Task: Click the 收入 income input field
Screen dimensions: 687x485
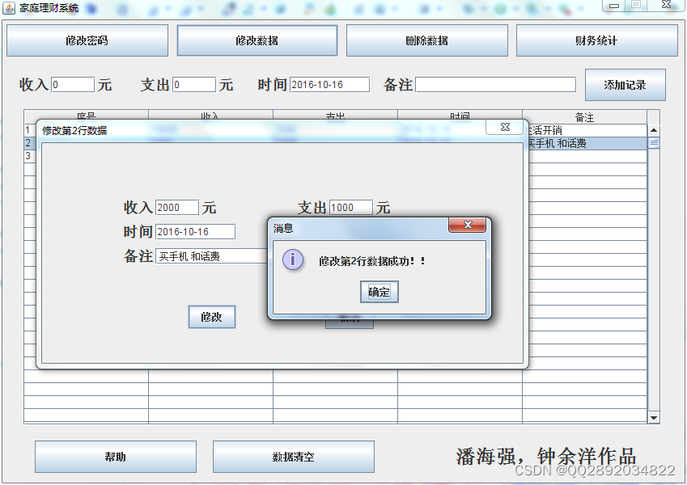Action: pyautogui.click(x=72, y=84)
